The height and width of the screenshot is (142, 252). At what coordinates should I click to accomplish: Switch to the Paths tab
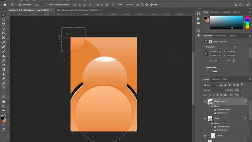pyautogui.click(x=224, y=79)
